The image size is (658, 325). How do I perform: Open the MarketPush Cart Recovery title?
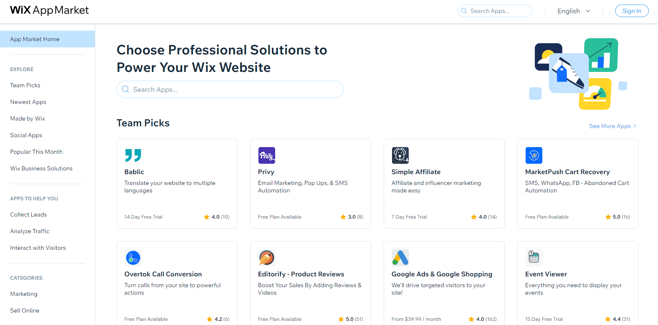(x=568, y=172)
